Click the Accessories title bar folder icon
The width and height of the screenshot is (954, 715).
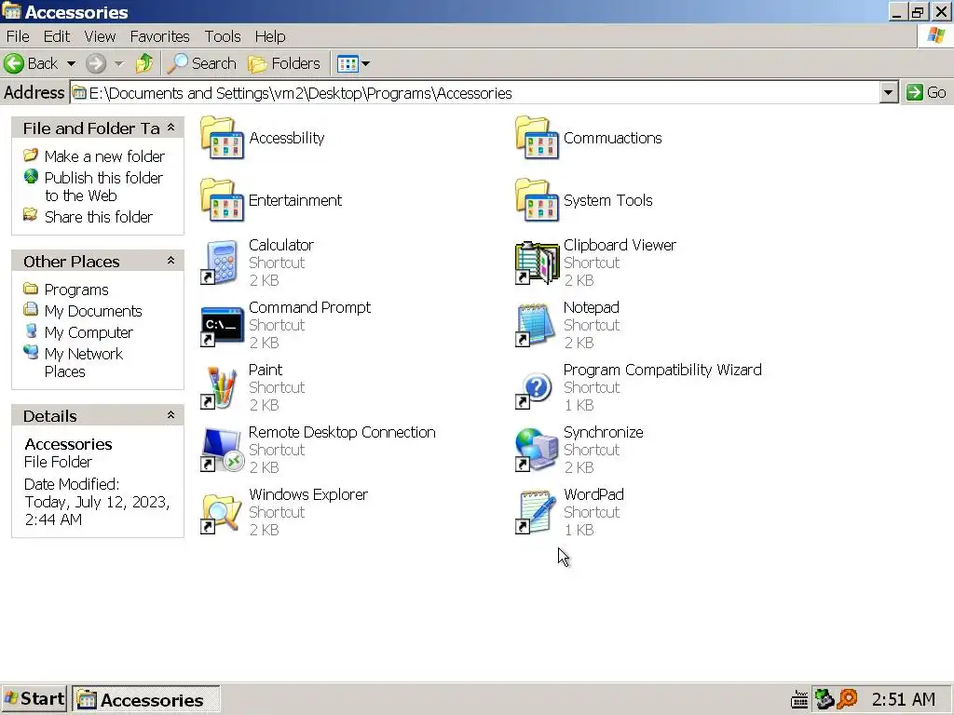point(11,11)
